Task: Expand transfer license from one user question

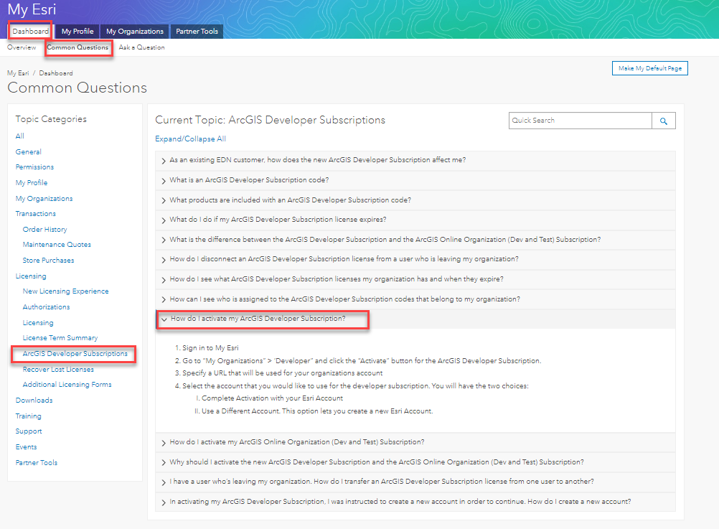Action: [415, 482]
